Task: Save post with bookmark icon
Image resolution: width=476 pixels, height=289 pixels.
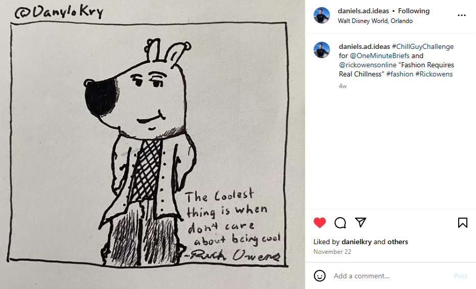Action: [462, 223]
